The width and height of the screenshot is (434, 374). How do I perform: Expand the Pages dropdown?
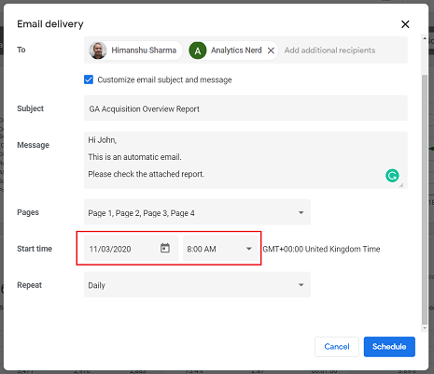pyautogui.click(x=197, y=212)
